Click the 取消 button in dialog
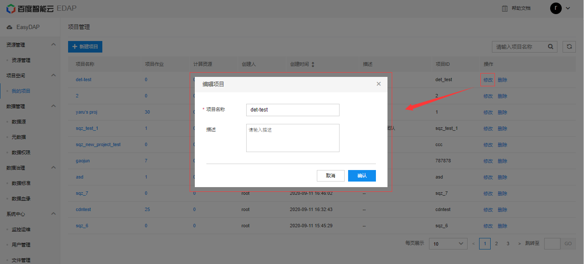Screen dimensions: 584x264 click(x=331, y=176)
